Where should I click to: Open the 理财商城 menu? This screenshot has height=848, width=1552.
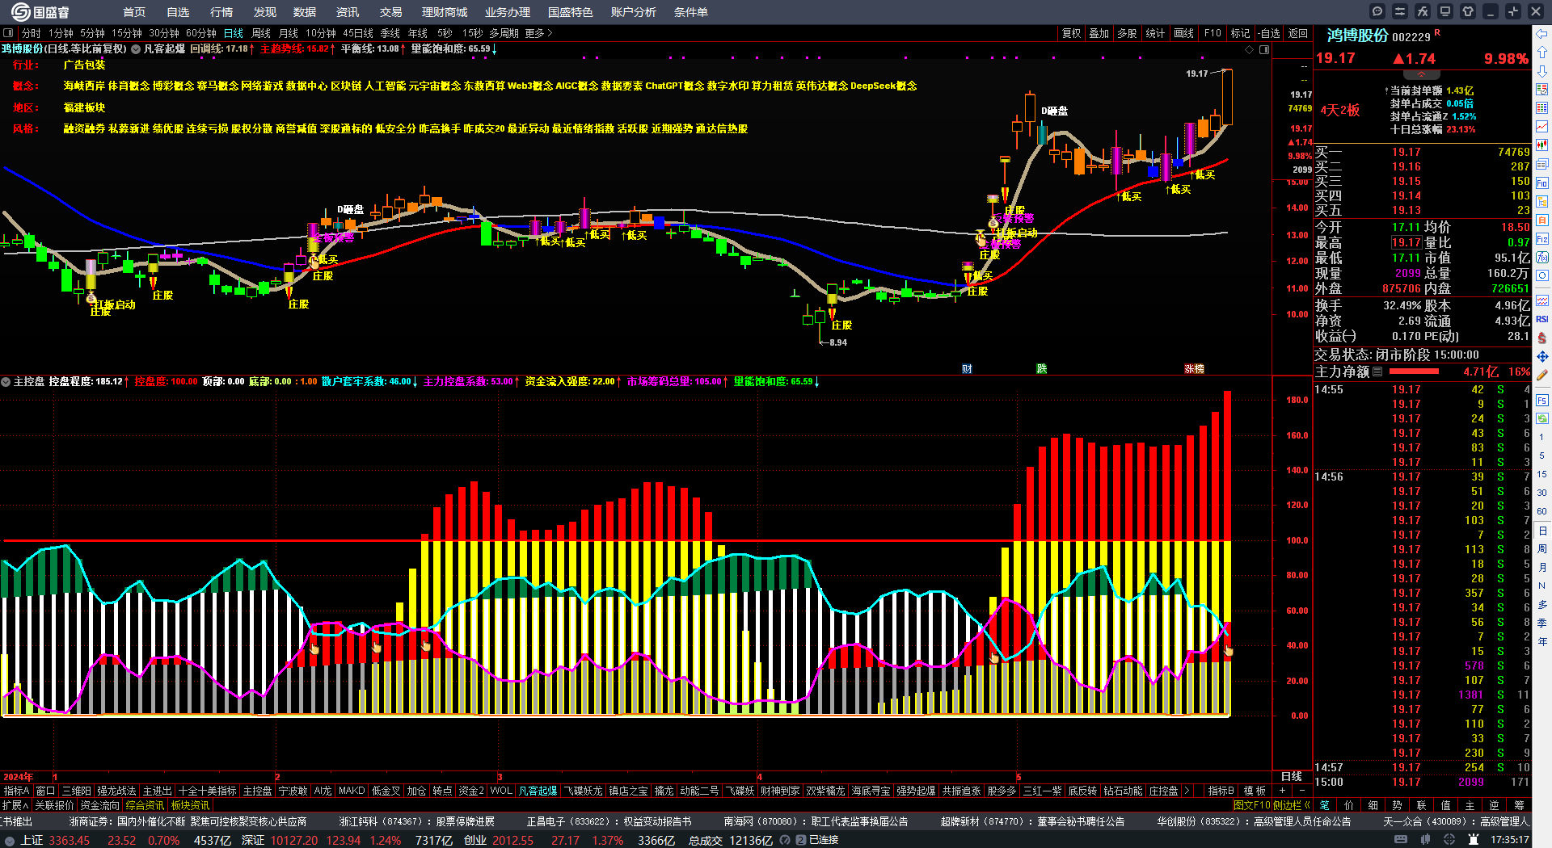(x=445, y=12)
